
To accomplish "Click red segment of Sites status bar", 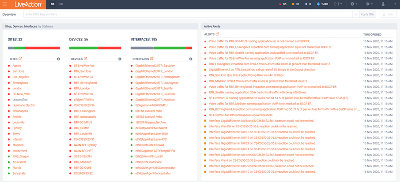I will click(42, 48).
